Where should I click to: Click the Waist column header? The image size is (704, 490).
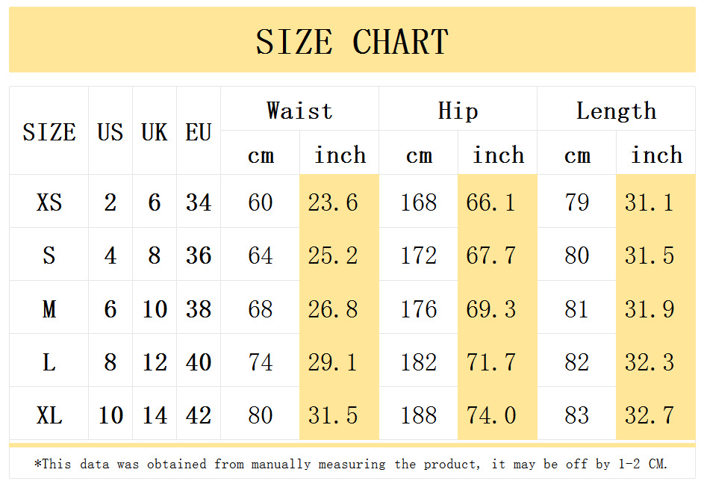click(300, 109)
